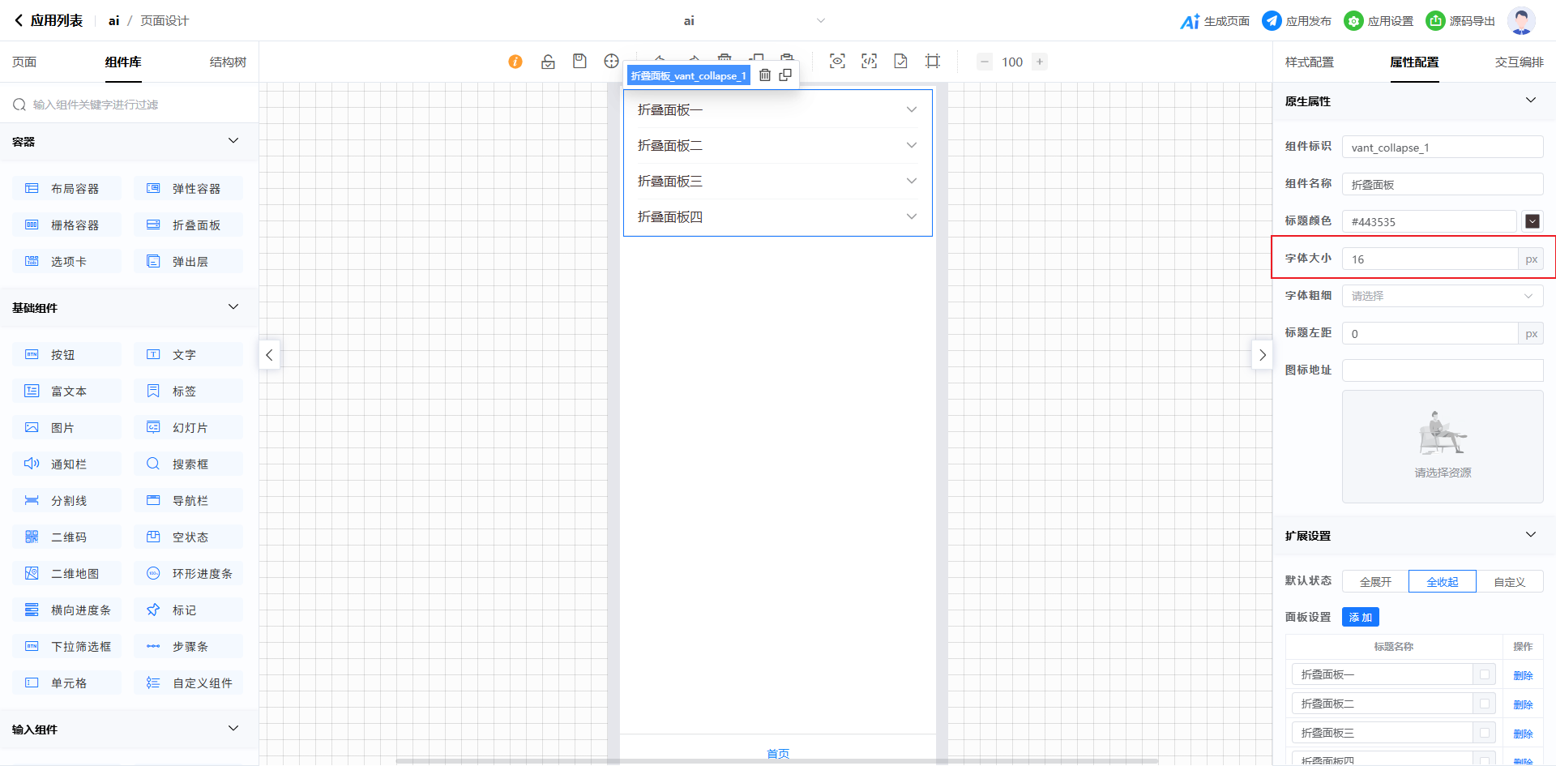Click the 源码导出 export icon
The image size is (1556, 766).
[x=1435, y=21]
